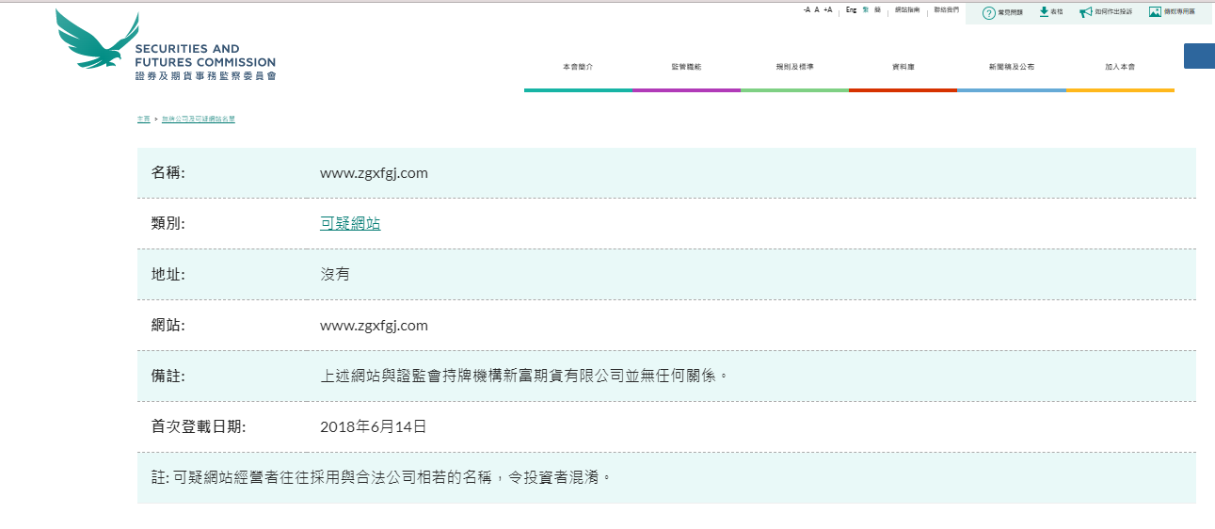Open the 資料庫 menu item
Viewport: 1215px width, 529px height.
pos(903,67)
